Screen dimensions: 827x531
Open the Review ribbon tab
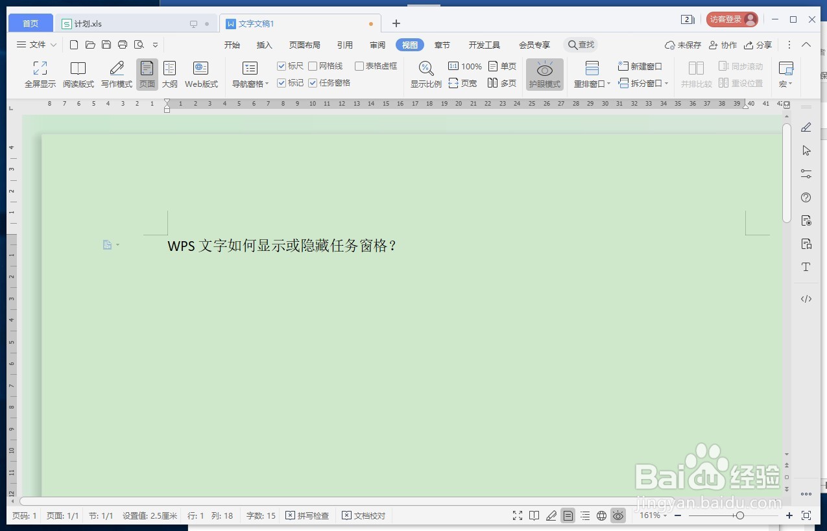[x=378, y=45]
